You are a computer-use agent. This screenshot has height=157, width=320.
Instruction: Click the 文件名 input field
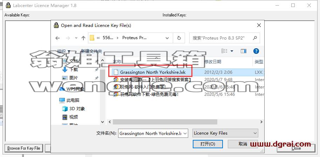point(150,133)
